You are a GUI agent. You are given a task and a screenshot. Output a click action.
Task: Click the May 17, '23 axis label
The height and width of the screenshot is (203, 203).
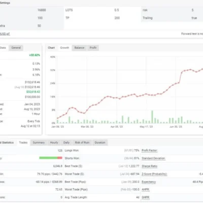click(146, 127)
